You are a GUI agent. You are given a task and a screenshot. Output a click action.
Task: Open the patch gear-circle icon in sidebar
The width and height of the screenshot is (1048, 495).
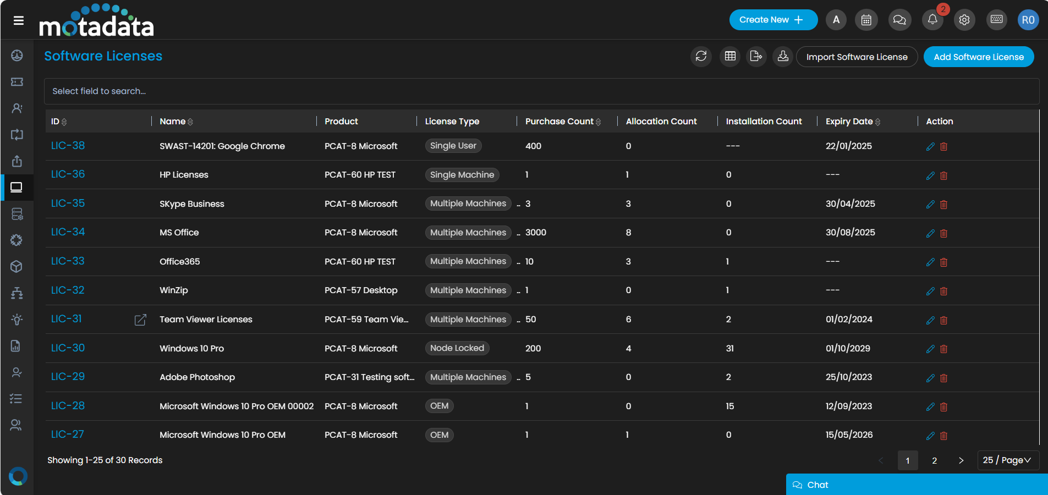pyautogui.click(x=17, y=240)
